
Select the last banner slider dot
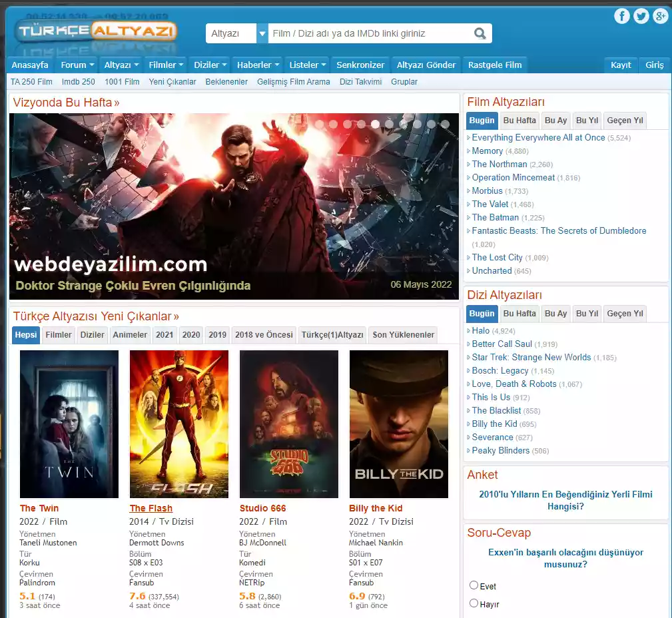pos(445,125)
